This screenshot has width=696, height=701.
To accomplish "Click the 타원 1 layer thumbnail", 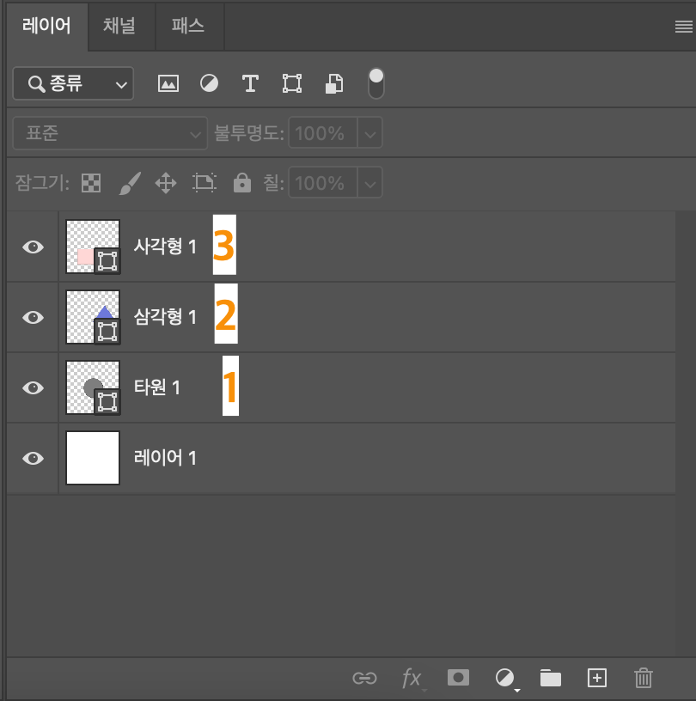I will pos(92,387).
